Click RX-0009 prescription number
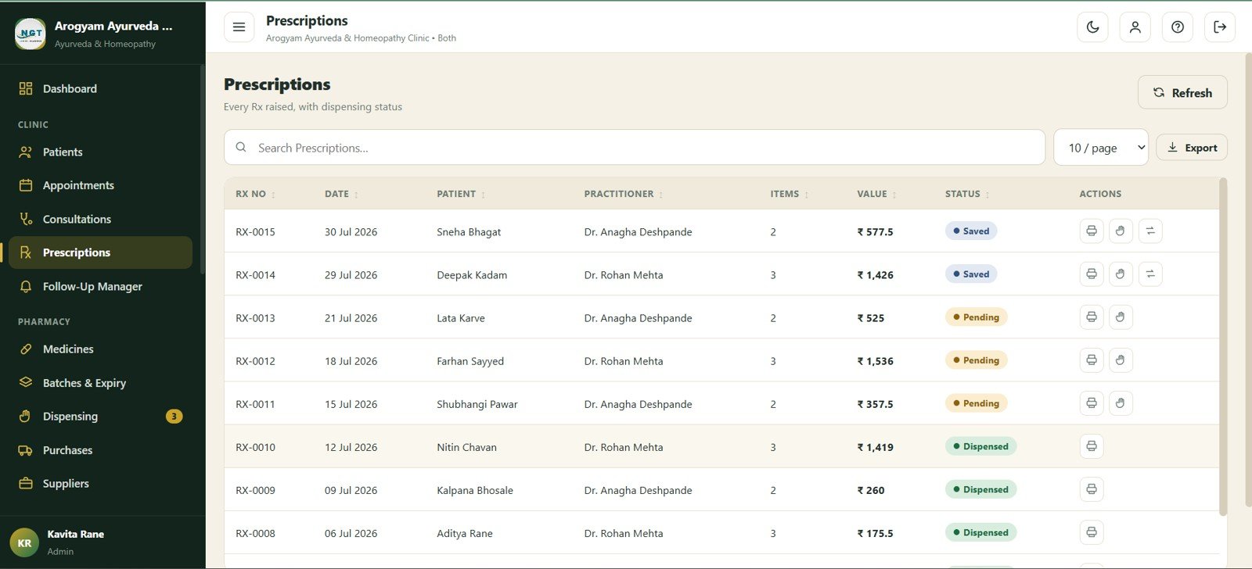Viewport: 1252px width, 569px height. pyautogui.click(x=255, y=490)
